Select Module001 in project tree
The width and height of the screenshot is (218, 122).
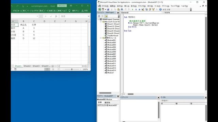(111, 40)
